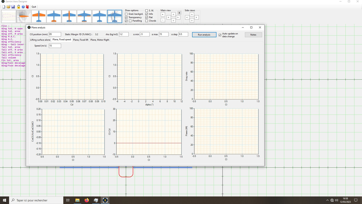Move side views up with arrow
Viewport: 362px width, 204px height.
click(x=192, y=14)
